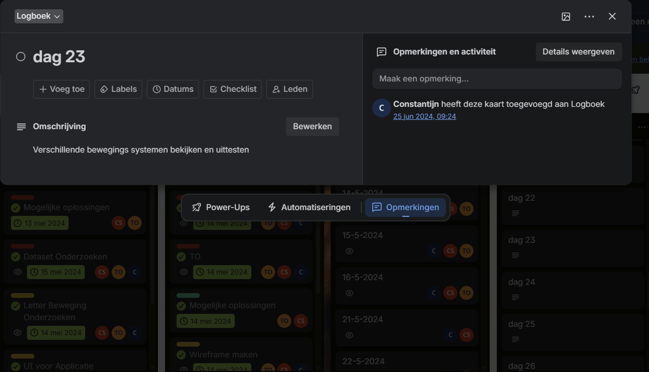Click the Voeg toe button

61,89
